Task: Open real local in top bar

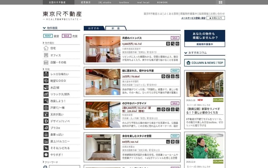Action: pyautogui.click(x=143, y=3)
